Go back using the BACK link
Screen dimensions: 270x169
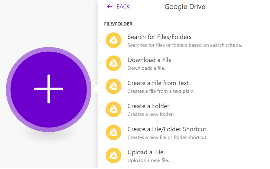(123, 7)
